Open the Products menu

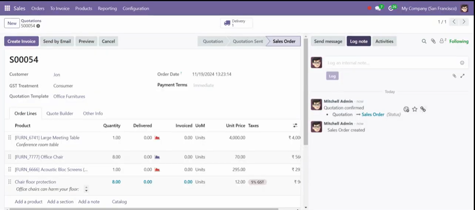[84, 8]
